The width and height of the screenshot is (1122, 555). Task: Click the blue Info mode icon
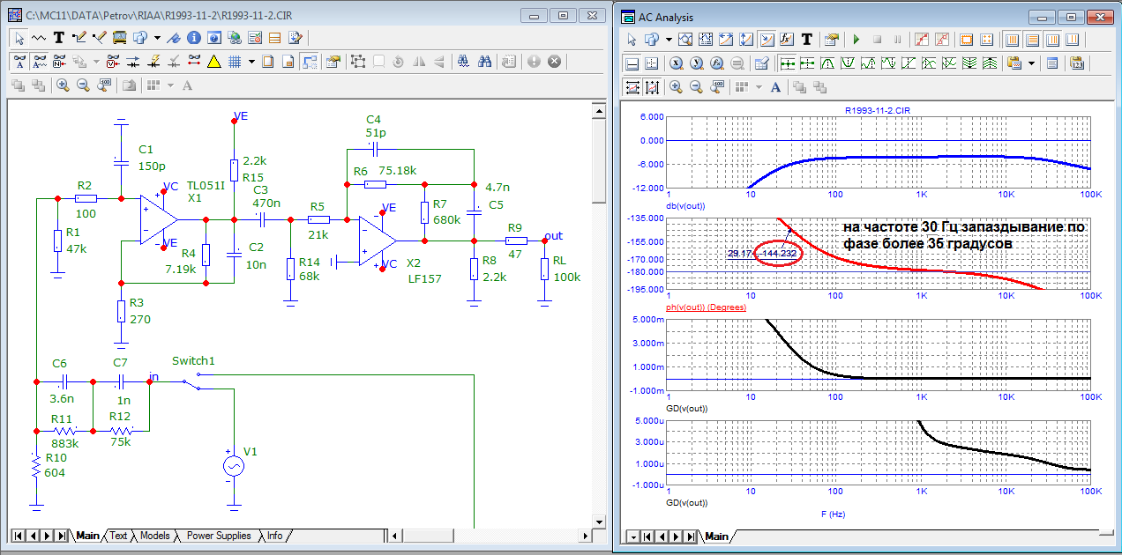194,38
